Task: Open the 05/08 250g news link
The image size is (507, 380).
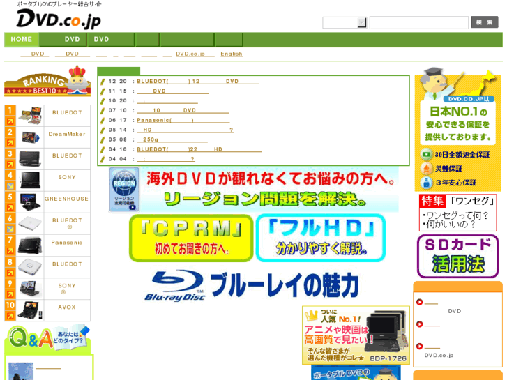Action: pyautogui.click(x=172, y=139)
